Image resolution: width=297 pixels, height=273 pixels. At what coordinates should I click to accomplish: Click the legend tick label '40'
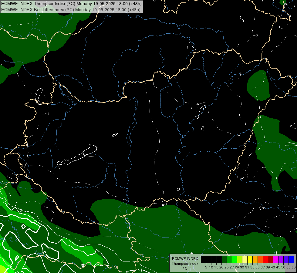[x=273, y=267]
